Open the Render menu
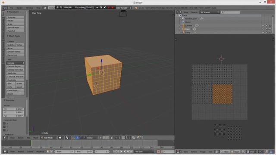Image resolution: width=276 pixels, height=155 pixels. point(19,8)
